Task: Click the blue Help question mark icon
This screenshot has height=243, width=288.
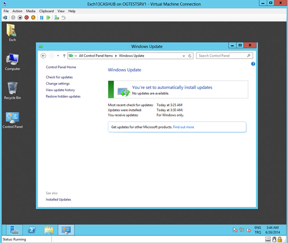Action: click(253, 64)
